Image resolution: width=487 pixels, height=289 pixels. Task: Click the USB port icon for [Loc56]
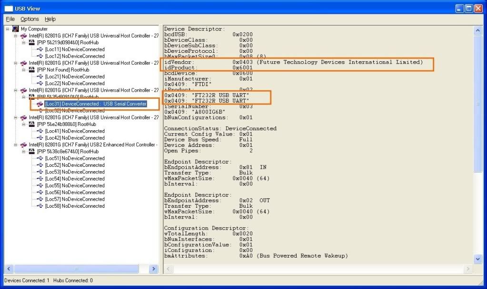40,193
